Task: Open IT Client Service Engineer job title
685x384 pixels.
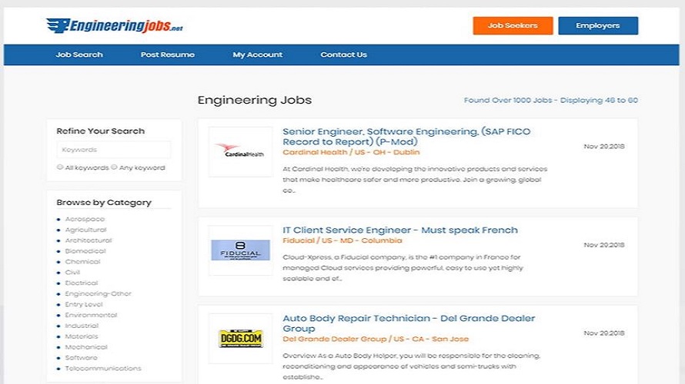Action: 399,230
